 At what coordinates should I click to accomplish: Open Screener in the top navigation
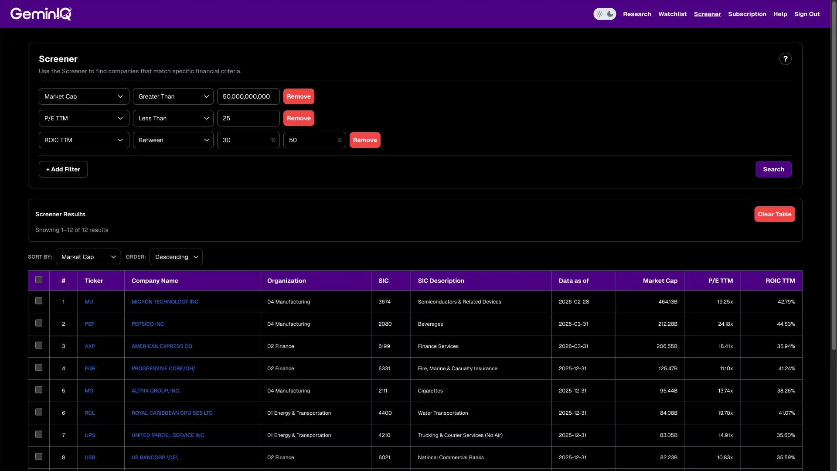(x=707, y=14)
